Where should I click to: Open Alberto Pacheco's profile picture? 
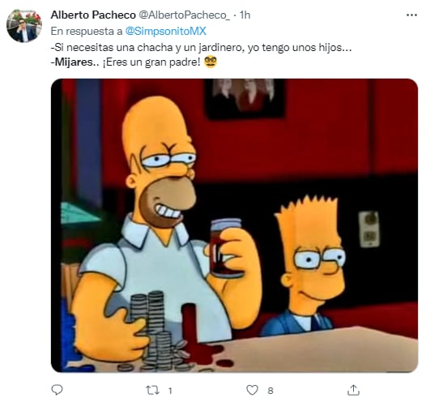(24, 26)
